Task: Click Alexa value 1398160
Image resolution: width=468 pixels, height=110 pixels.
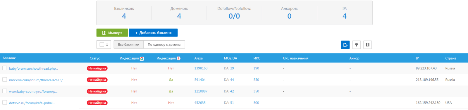Action: (x=201, y=68)
